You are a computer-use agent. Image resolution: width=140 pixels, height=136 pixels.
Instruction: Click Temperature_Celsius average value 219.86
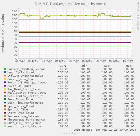(107, 116)
